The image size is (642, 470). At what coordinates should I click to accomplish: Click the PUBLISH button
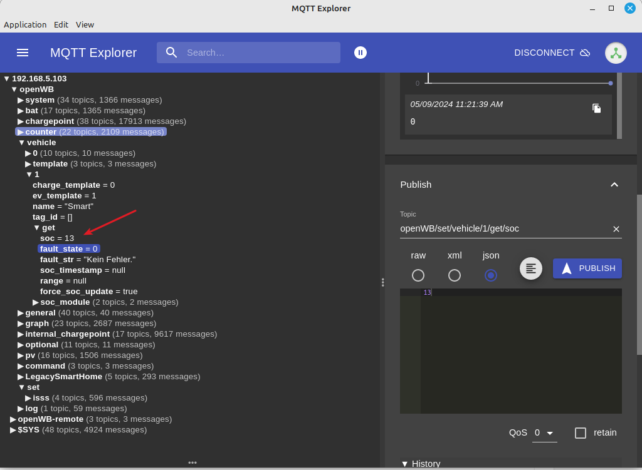click(587, 268)
